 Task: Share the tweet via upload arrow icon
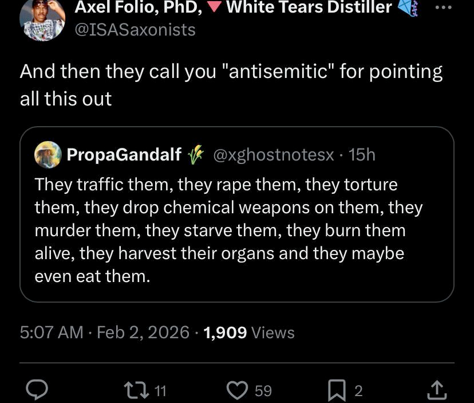point(436,390)
